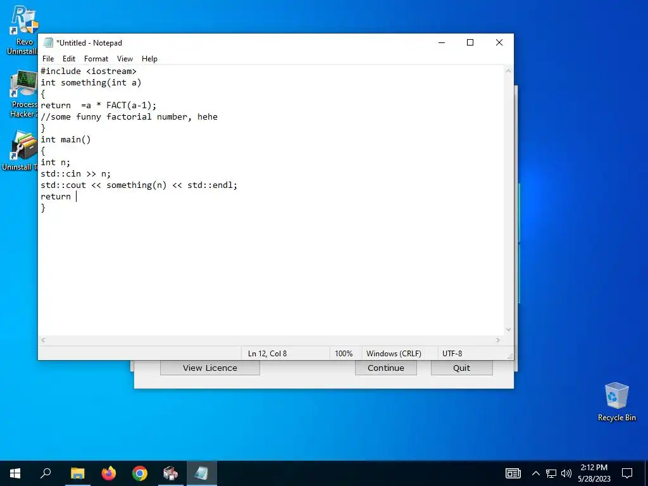The width and height of the screenshot is (648, 486).
Task: Open the Recycle Bin icon
Action: pos(616,402)
